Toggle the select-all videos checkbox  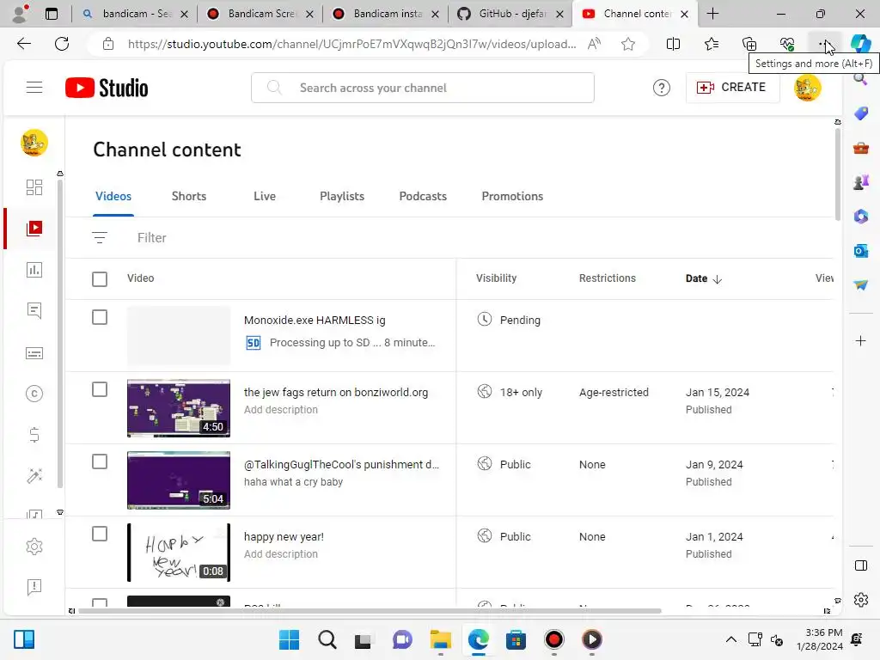[100, 279]
